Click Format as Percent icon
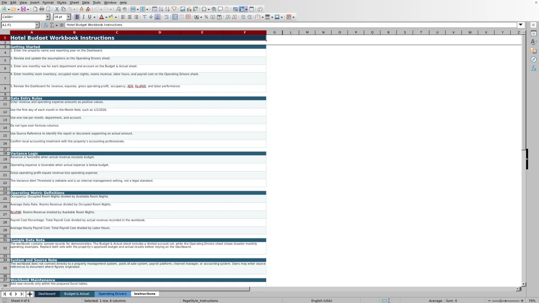Viewport: 539px width, 303px height. [206, 17]
